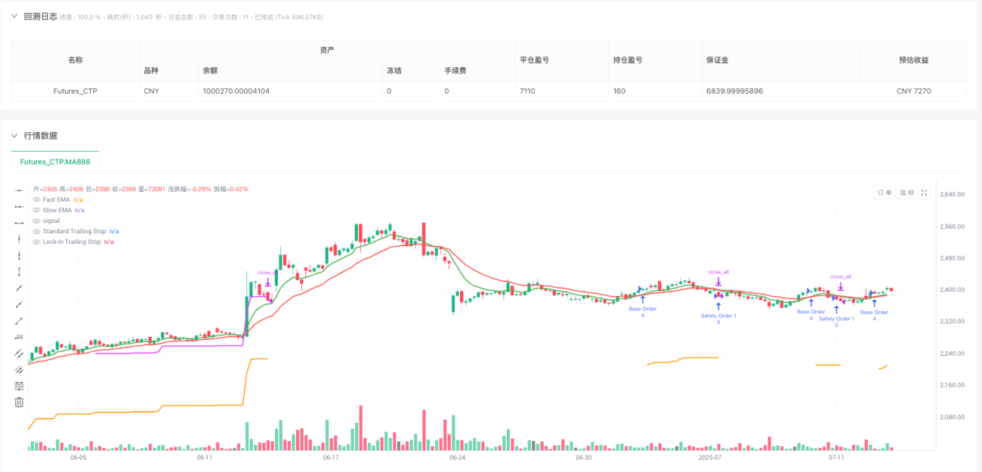Toggle the Standard Trailing Stop eye icon
Screen dimensions: 982x472
[x=36, y=231]
